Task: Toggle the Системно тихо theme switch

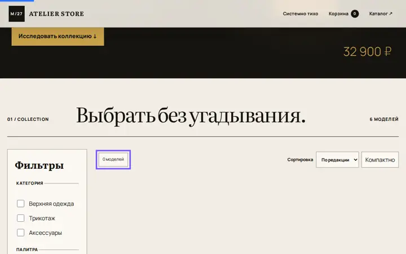Action: coord(301,14)
